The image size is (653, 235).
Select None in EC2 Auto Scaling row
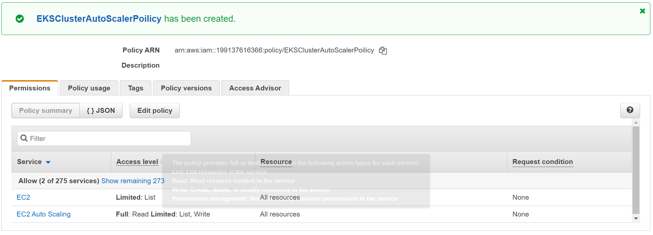pyautogui.click(x=521, y=214)
